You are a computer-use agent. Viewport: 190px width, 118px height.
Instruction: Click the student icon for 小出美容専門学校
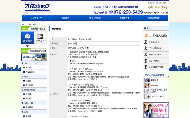click(x=146, y=67)
